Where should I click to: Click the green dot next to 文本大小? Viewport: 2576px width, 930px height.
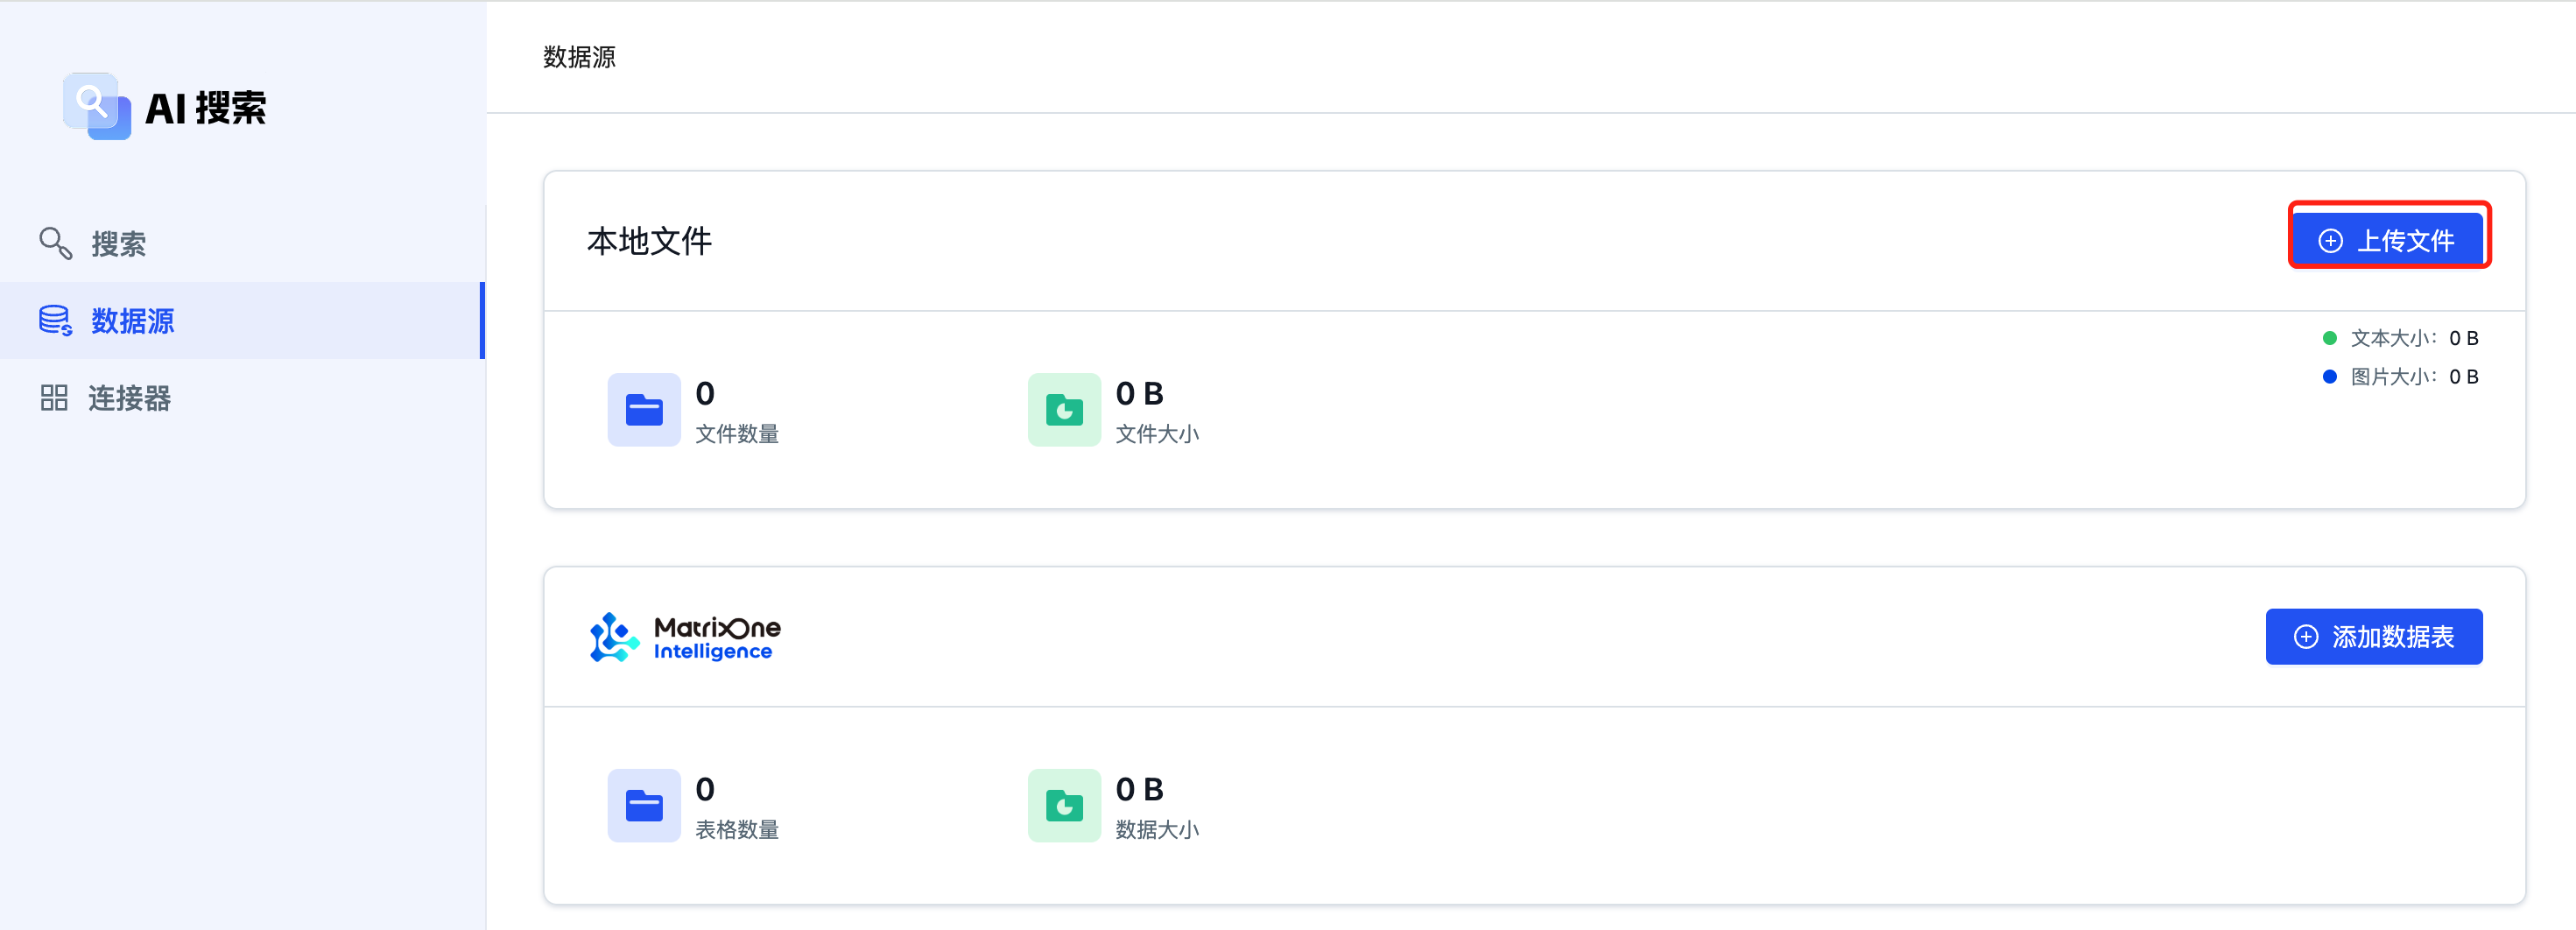click(2329, 338)
